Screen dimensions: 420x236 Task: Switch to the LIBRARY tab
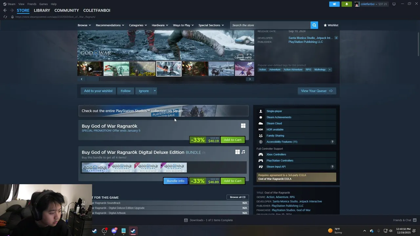pos(42,10)
